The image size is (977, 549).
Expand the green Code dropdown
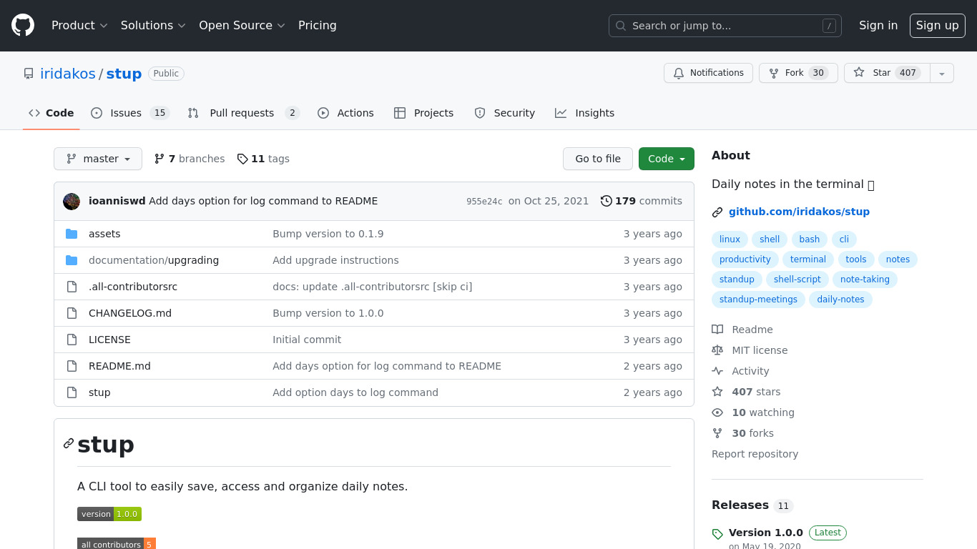point(666,159)
